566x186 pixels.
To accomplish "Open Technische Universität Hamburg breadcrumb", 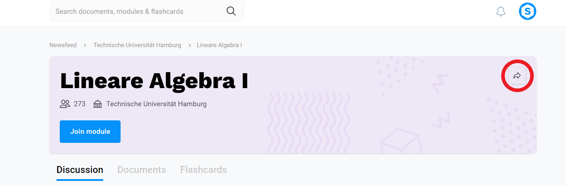I will pyautogui.click(x=137, y=45).
